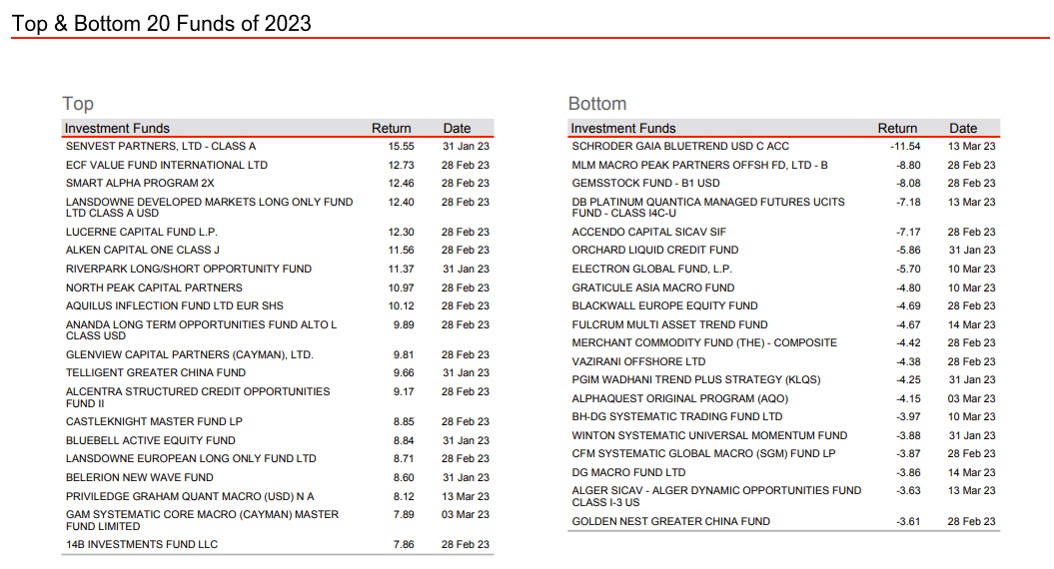Click 'LANSDOWNE EUROPEAN LONG ONLY FUND LTD'
The width and height of the screenshot is (1054, 569).
pyautogui.click(x=191, y=459)
